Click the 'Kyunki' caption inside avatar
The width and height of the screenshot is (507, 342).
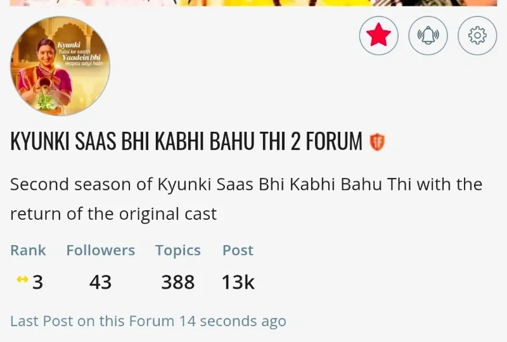(x=68, y=45)
